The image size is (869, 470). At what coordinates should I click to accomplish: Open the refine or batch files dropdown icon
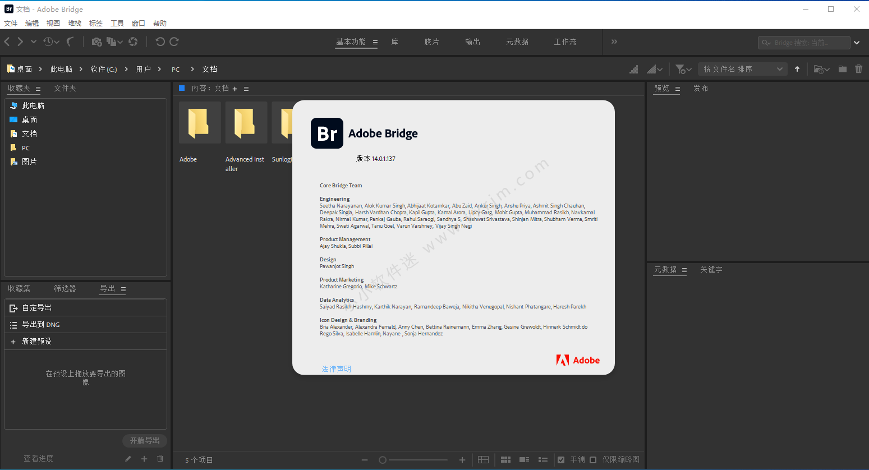114,42
